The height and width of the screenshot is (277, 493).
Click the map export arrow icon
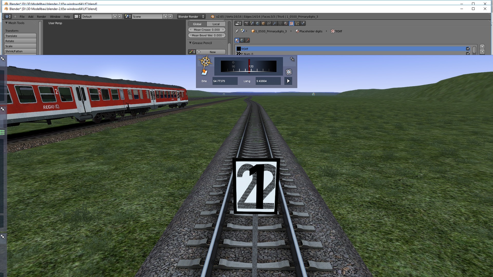click(204, 72)
